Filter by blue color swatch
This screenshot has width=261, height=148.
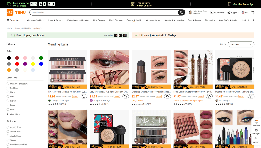coord(41,64)
